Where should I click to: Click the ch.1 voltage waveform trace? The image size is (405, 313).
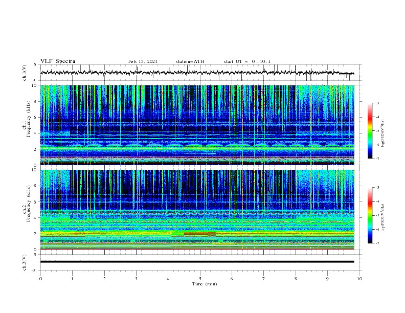click(197, 73)
